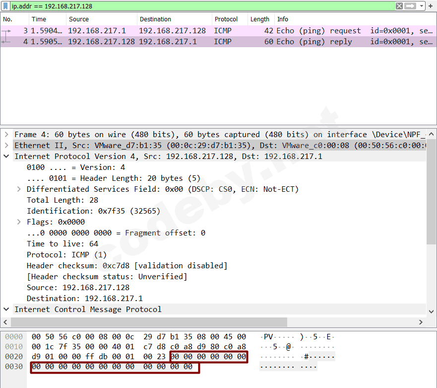437x388 pixels.
Task: Click length value 60 of packet 4
Action: pos(269,42)
